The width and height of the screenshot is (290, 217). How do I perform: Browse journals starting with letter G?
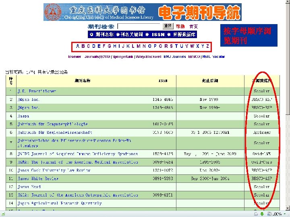tap(109, 46)
